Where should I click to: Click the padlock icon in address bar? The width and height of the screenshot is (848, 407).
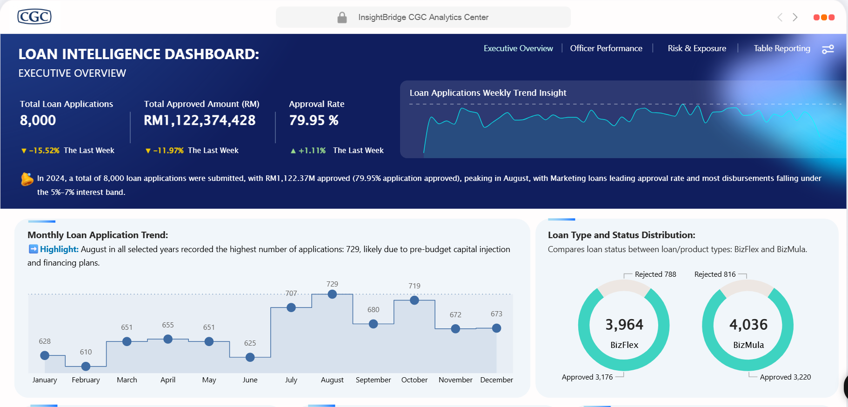[342, 18]
